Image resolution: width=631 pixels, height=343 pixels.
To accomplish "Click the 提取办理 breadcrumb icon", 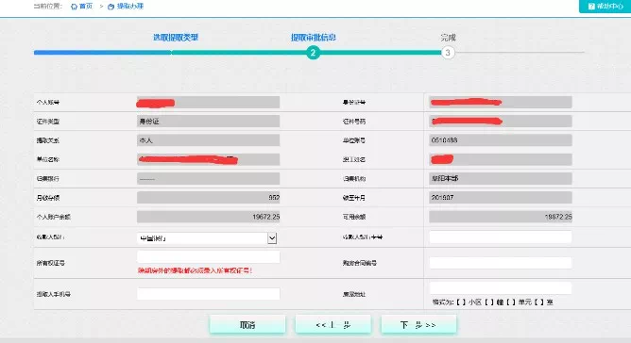I will (111, 7).
